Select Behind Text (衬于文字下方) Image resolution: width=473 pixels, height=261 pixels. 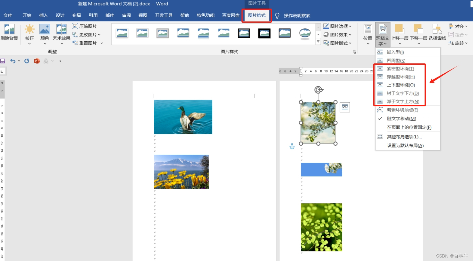(x=408, y=93)
